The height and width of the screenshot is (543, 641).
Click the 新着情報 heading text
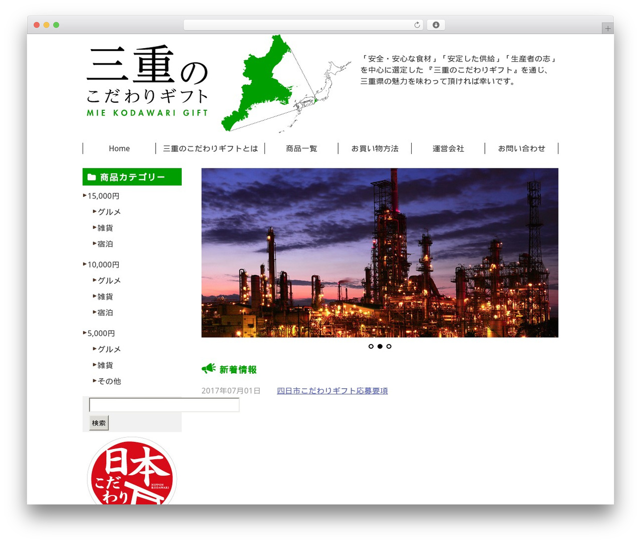pyautogui.click(x=238, y=370)
